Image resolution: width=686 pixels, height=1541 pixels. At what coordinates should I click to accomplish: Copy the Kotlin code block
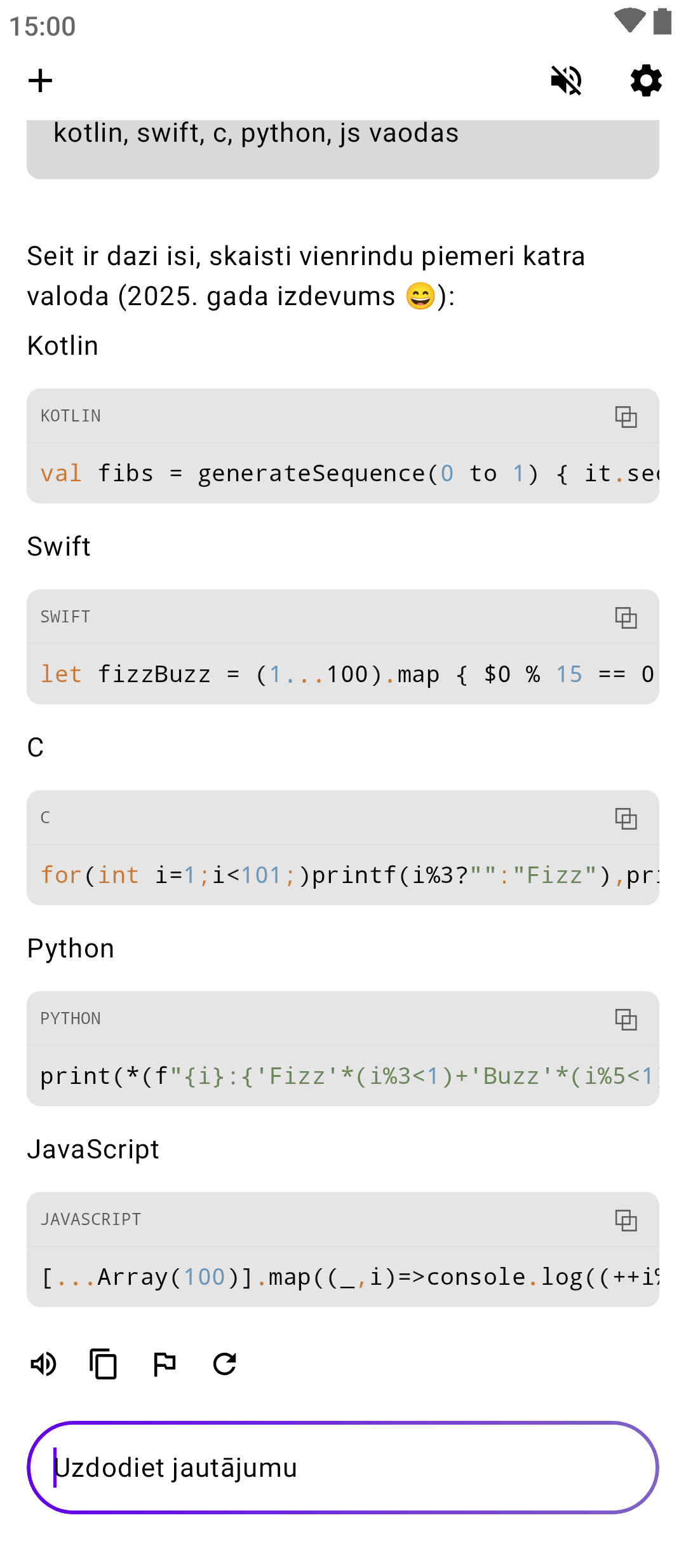tap(626, 416)
